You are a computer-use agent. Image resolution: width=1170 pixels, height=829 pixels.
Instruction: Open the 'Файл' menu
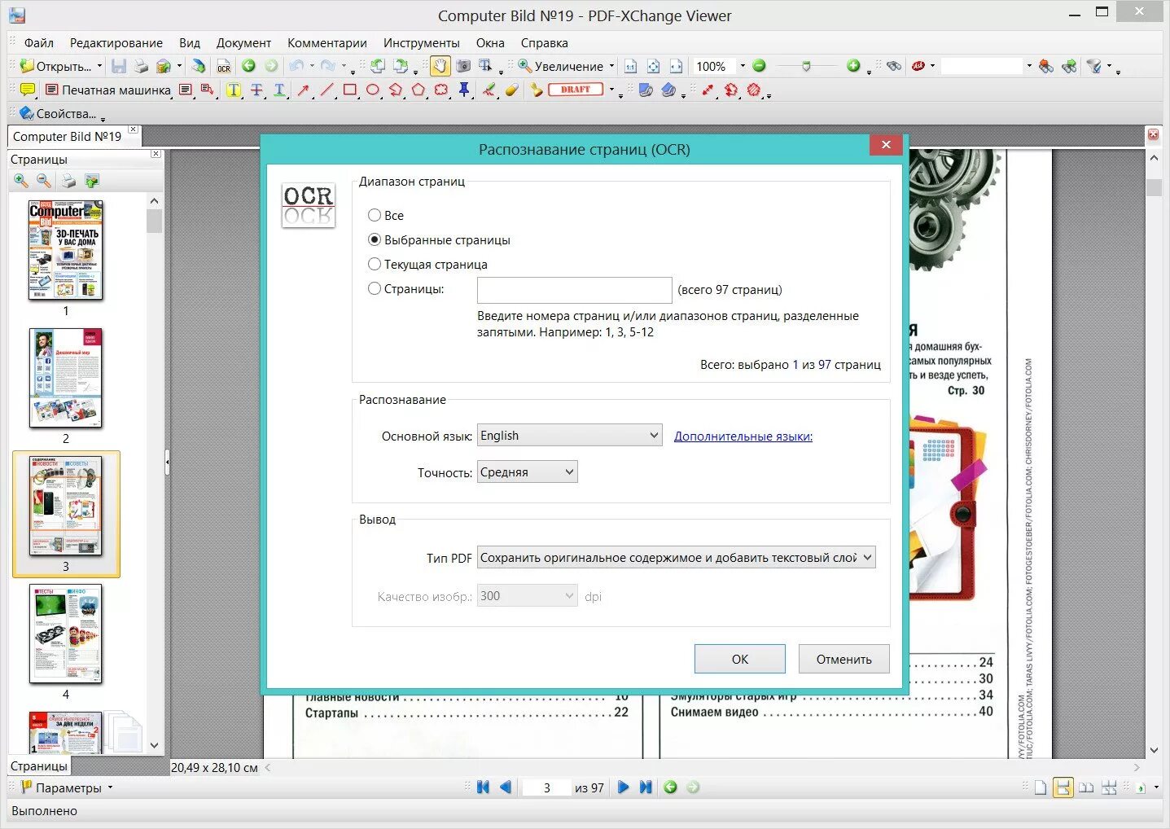point(39,43)
